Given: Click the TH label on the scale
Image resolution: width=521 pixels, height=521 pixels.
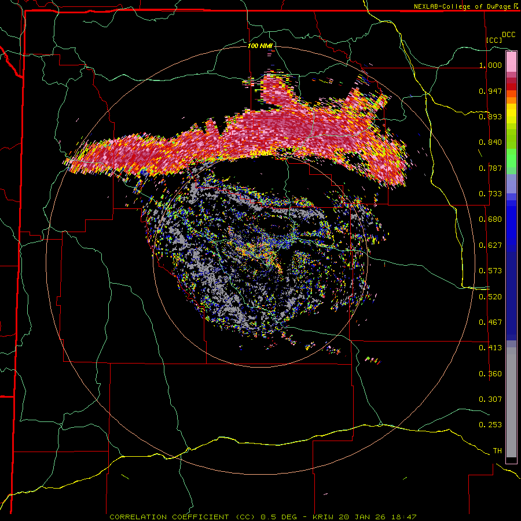Looking at the screenshot, I should [x=497, y=451].
